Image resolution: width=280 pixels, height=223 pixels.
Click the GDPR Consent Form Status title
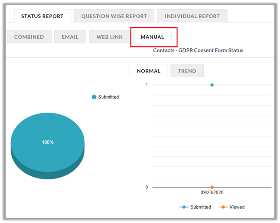click(x=198, y=50)
